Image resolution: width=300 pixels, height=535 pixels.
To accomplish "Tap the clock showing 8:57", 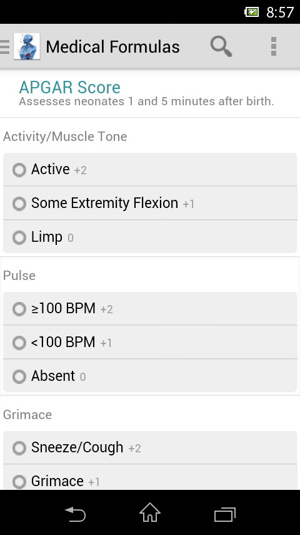I will click(x=280, y=13).
